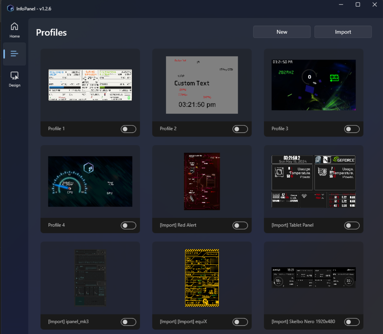Image resolution: width=383 pixels, height=334 pixels.
Task: Click the "[Import] ipanel_mk3" label
Action: (x=68, y=322)
